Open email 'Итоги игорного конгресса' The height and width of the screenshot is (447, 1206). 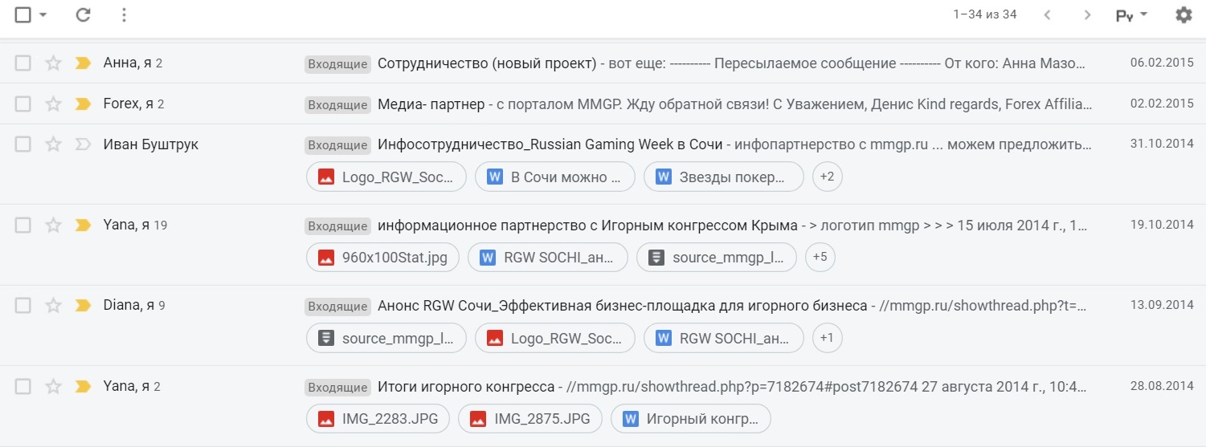pos(466,386)
